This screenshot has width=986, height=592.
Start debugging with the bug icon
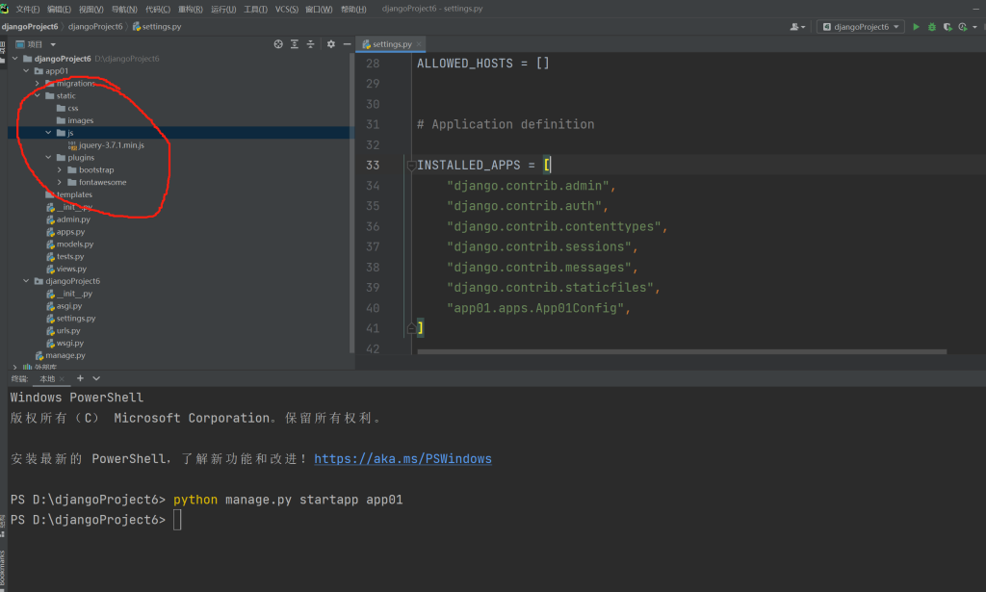[x=931, y=27]
